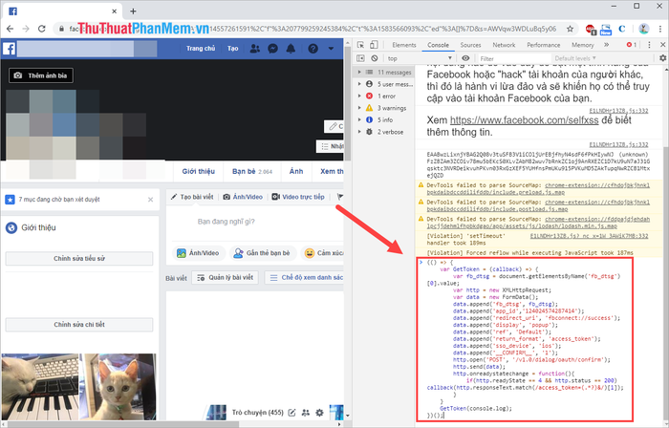Open chat settings gear in Trò chuyện bar
Screen dimensions: 669x428
319,413
